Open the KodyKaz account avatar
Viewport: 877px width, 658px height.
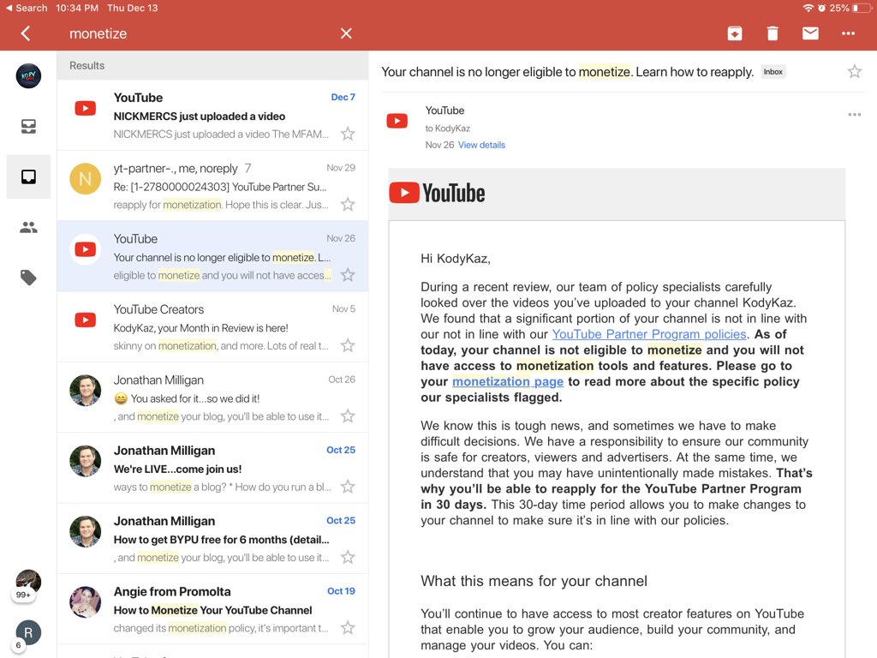pos(28,76)
